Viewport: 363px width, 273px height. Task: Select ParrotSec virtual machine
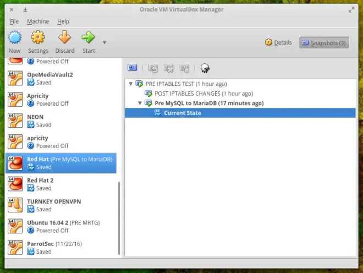61,248
